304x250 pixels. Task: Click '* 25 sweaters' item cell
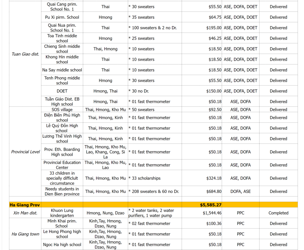point(155,38)
